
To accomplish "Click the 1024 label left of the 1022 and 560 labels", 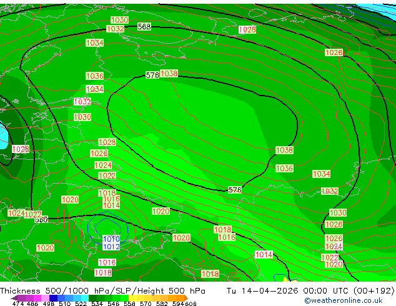I will [16, 214].
